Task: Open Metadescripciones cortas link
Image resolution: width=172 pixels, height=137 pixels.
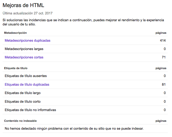Action: point(24,57)
